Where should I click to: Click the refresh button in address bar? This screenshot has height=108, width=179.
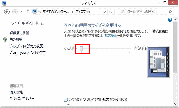111,12
